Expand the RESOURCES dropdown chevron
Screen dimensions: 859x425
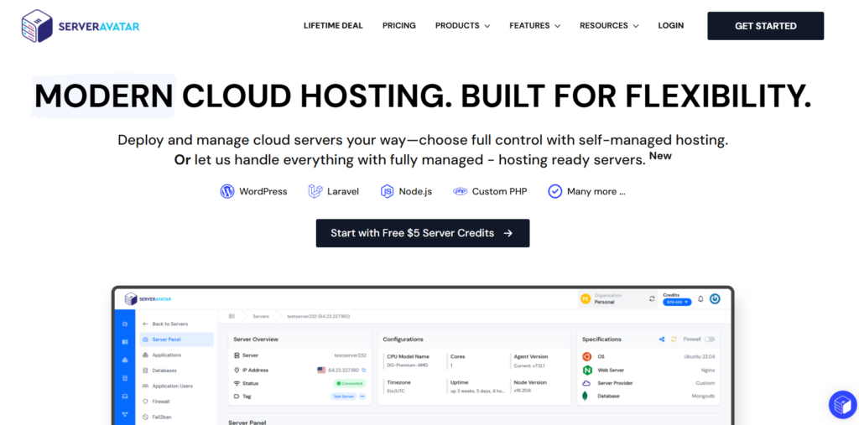[x=636, y=26]
